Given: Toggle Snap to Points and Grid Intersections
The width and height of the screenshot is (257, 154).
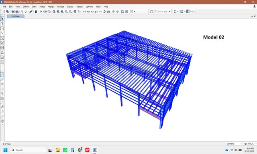Looking at the screenshot, I should click(x=2, y=75).
